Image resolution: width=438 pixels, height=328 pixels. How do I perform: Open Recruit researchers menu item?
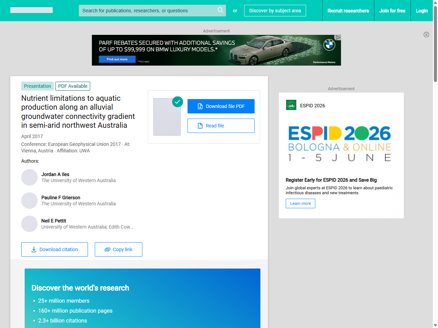348,11
